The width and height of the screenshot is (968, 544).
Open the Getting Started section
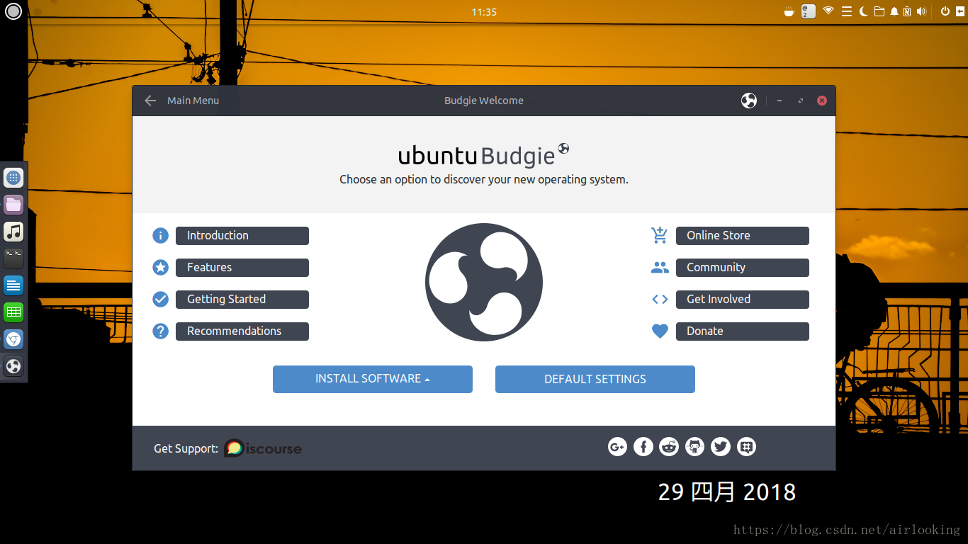[x=242, y=300]
